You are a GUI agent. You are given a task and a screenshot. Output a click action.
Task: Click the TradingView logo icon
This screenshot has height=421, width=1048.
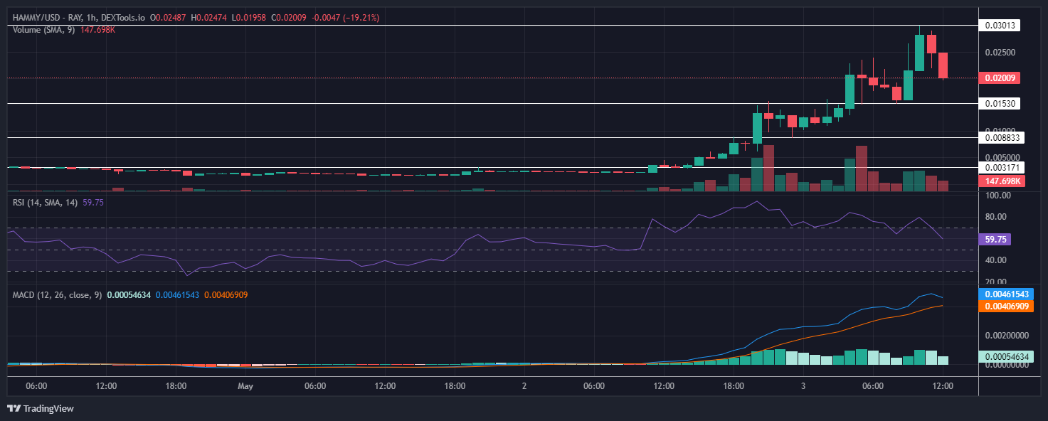(14, 408)
